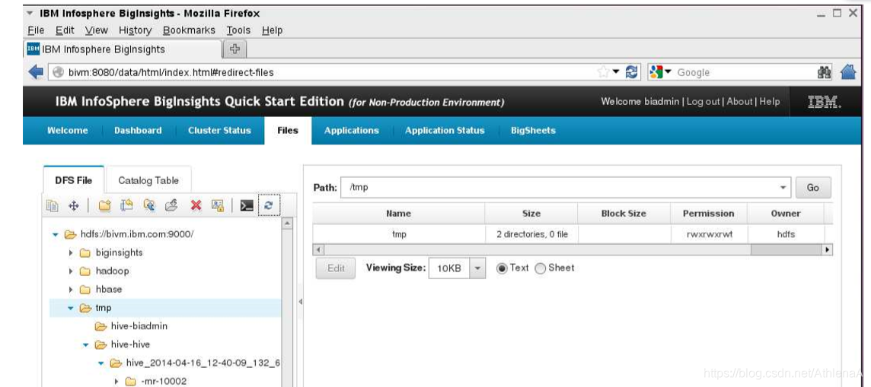
Task: Click the Move (four-arrow) icon
Action: coord(73,206)
